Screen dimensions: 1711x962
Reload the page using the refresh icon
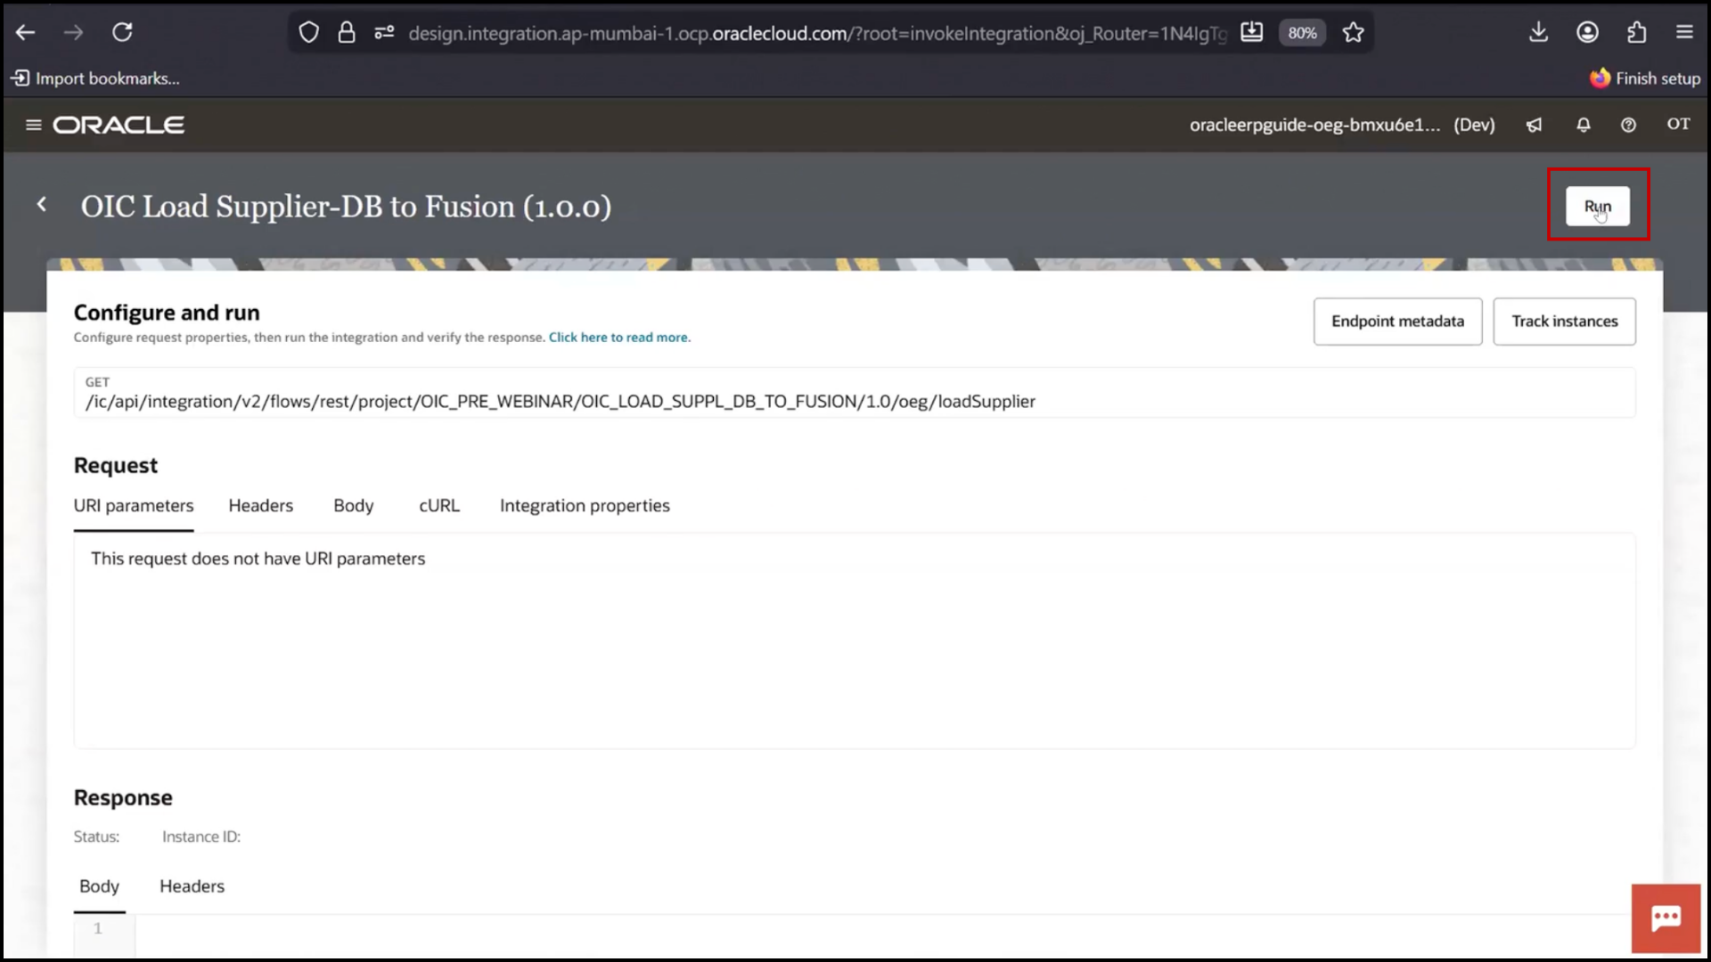[123, 32]
